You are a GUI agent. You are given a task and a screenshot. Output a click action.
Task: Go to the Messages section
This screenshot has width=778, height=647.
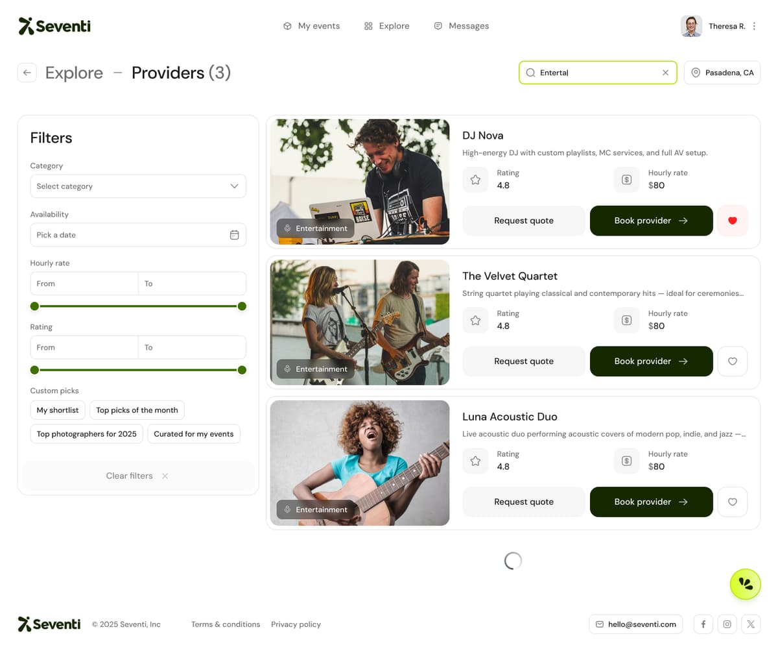point(461,25)
